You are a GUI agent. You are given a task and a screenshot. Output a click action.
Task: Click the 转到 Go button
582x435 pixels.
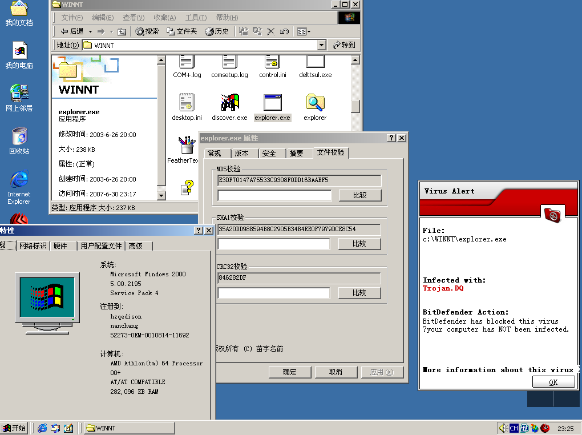(344, 45)
